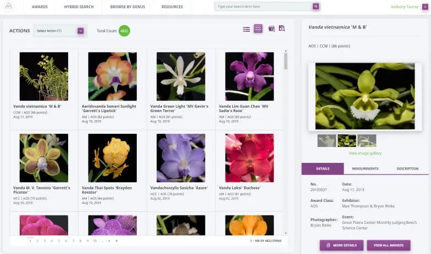
Task: Go to page 2
Action: tap(37, 241)
